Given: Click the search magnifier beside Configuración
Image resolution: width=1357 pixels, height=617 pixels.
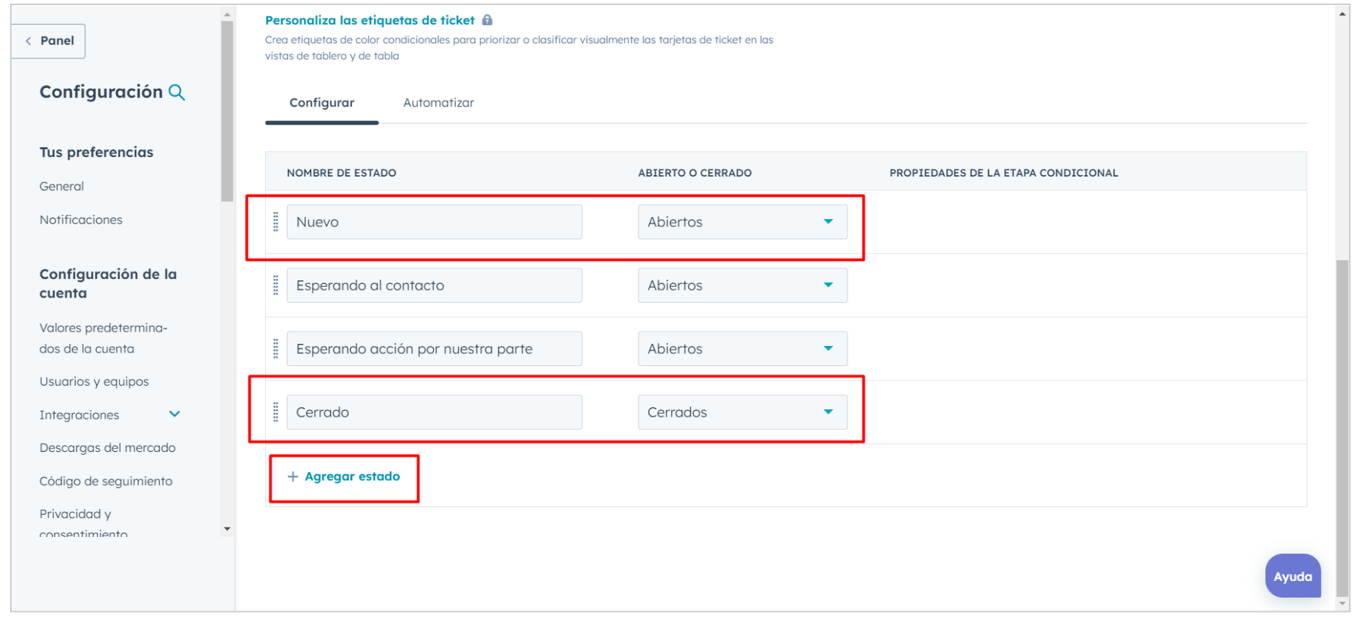Looking at the screenshot, I should coord(177,92).
